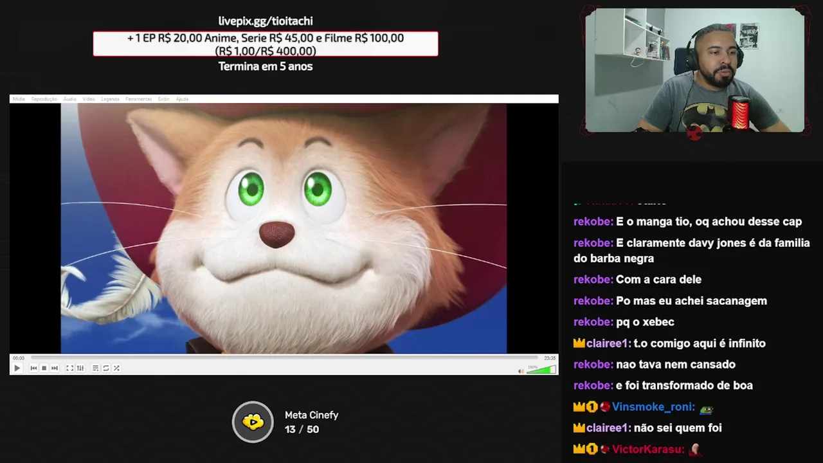Click the Meta Cinefy yellow icon
This screenshot has width=823, height=463.
point(253,422)
